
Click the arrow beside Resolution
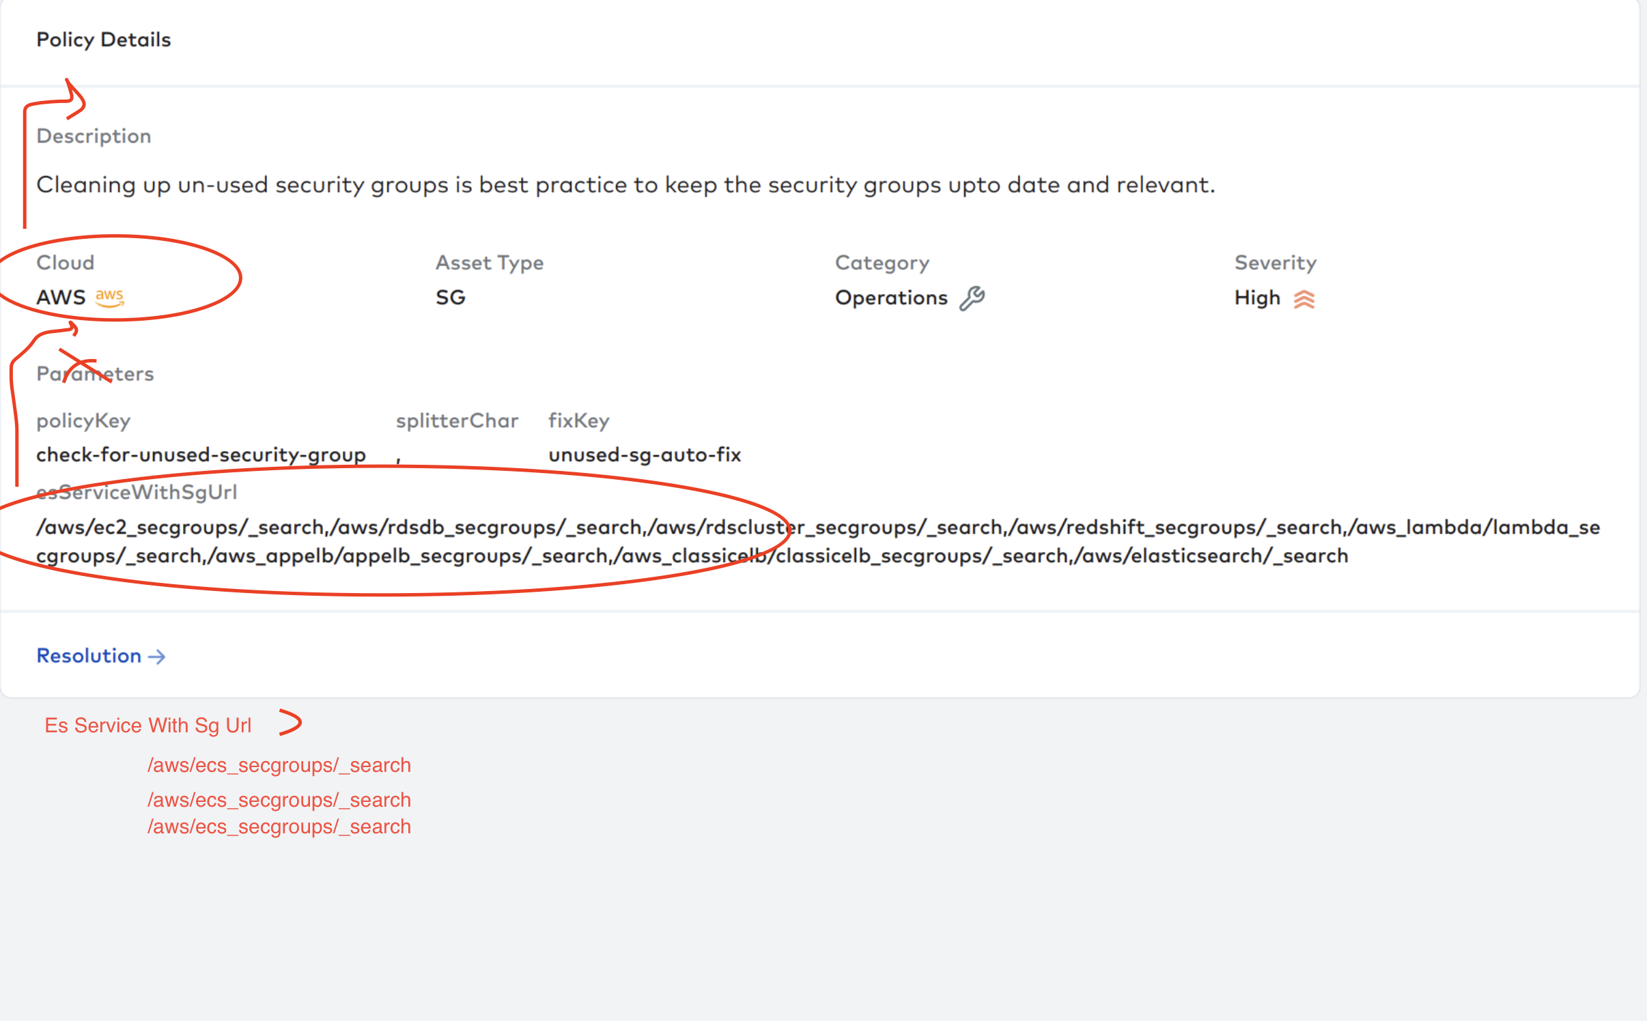tap(158, 656)
